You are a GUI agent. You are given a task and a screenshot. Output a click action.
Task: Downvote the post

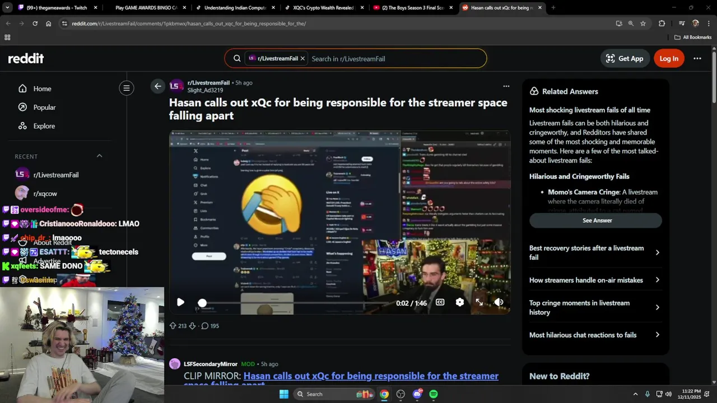click(x=192, y=326)
